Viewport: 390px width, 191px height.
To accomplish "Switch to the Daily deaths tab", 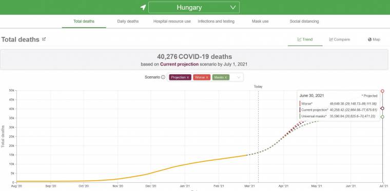I will tap(128, 22).
